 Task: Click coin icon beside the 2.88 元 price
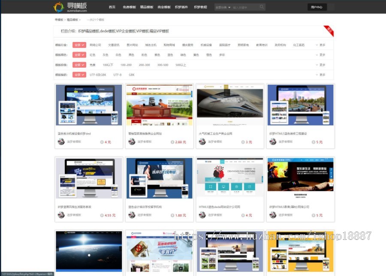(x=172, y=142)
